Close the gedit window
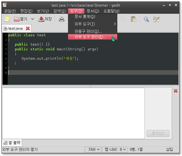The image size is (182, 156). (x=176, y=5)
